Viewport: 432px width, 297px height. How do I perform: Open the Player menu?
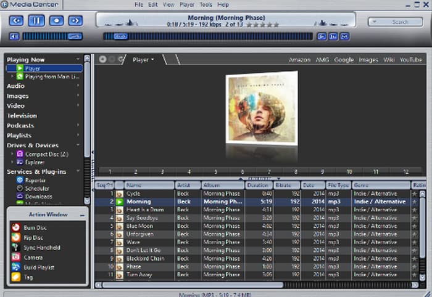187,5
